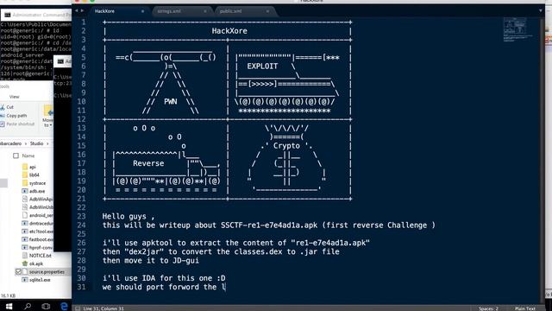The image size is (552, 311).
Task: Open the View tab in File Explorer
Action: [15, 97]
